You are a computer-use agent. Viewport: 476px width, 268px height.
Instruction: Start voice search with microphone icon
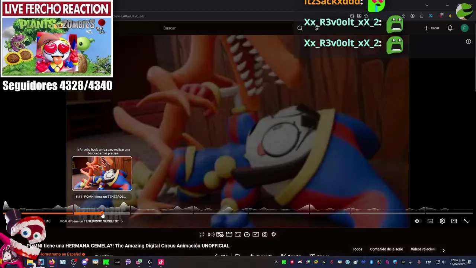click(x=317, y=28)
